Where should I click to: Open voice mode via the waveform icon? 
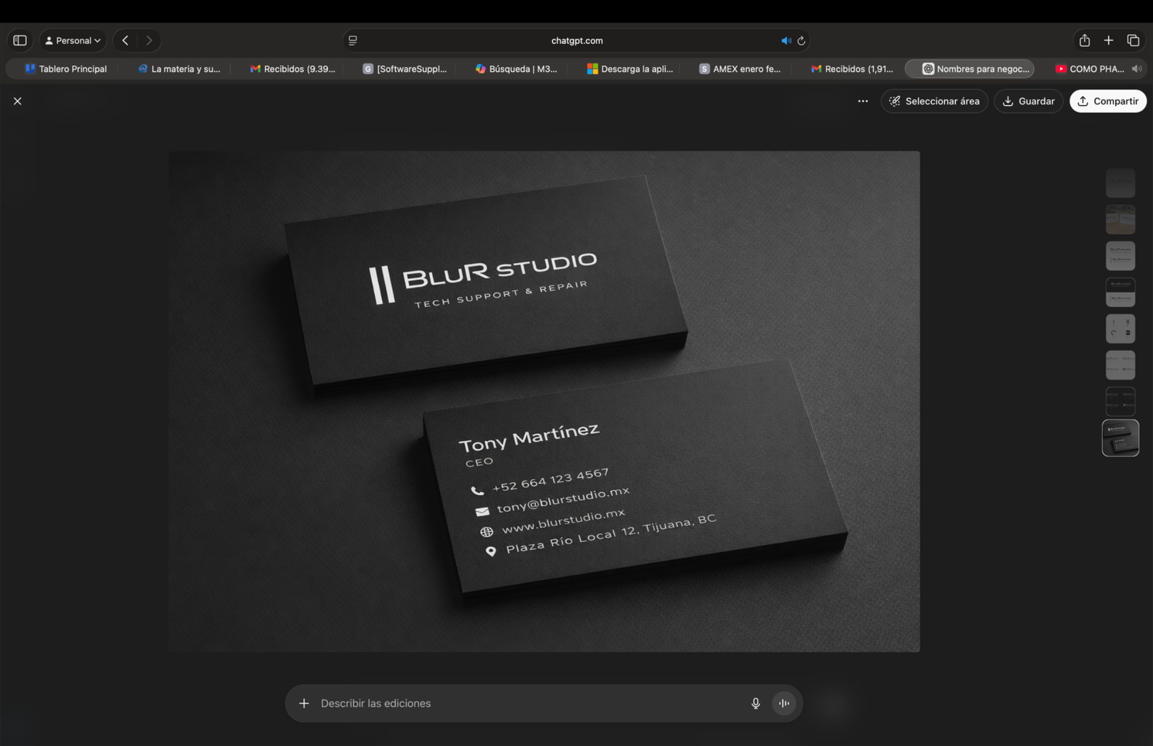[783, 703]
